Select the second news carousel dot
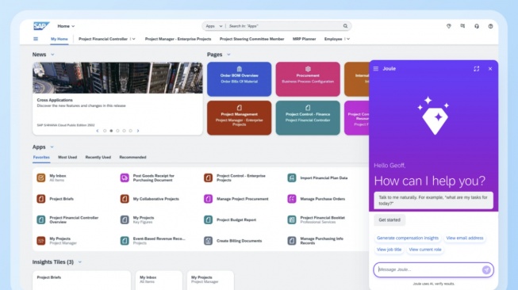This screenshot has width=518, height=290. tap(111, 131)
